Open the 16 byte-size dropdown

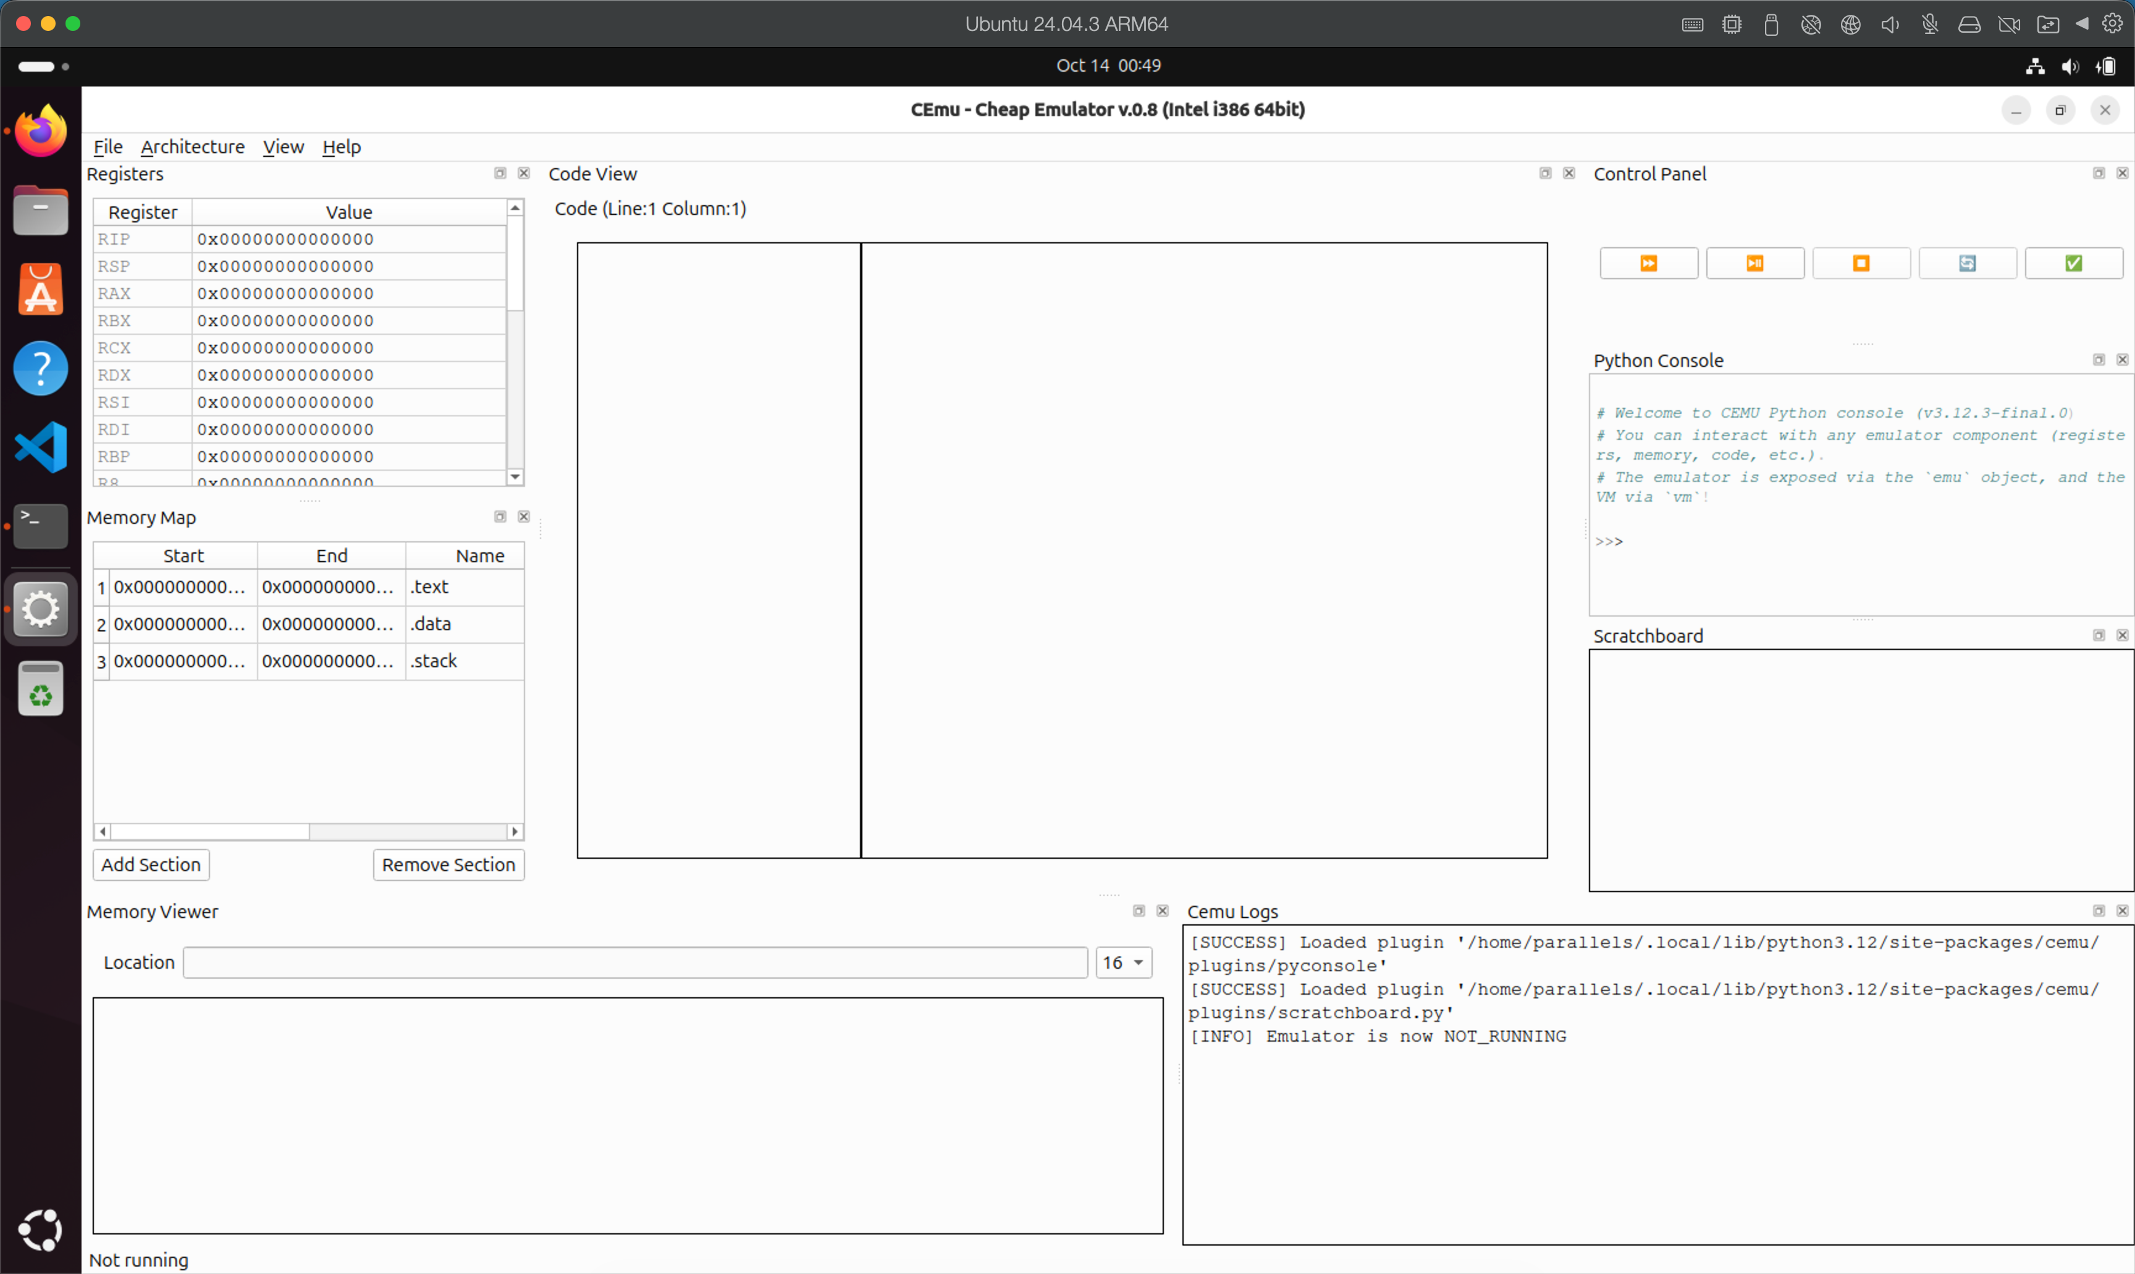tap(1123, 963)
